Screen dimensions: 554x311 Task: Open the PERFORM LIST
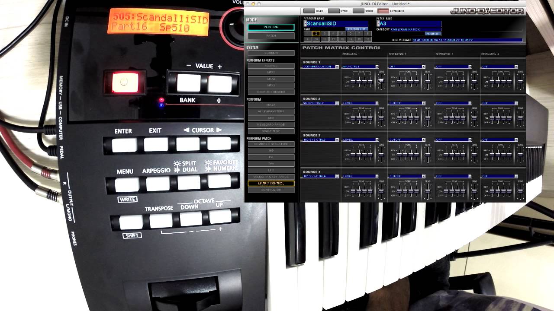357,29
